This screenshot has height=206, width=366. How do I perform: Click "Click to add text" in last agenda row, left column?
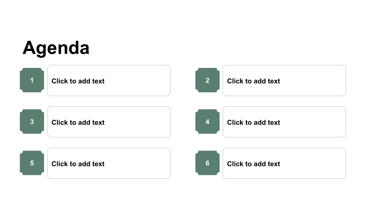(x=78, y=164)
